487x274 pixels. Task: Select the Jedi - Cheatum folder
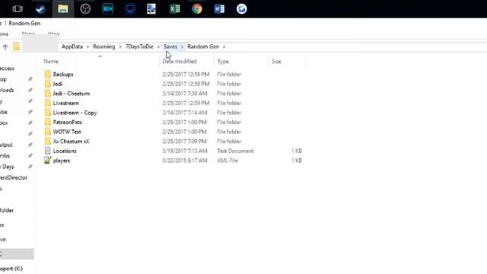pyautogui.click(x=71, y=94)
